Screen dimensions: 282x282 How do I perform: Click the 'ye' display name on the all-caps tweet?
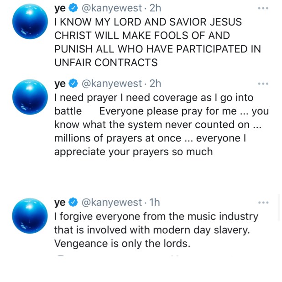click(x=60, y=8)
